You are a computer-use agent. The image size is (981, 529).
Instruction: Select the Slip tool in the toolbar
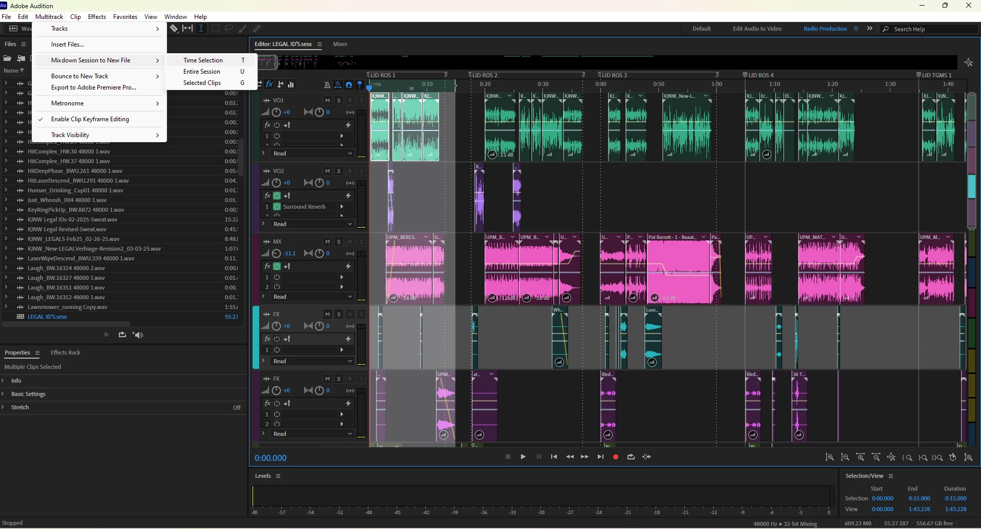(188, 29)
